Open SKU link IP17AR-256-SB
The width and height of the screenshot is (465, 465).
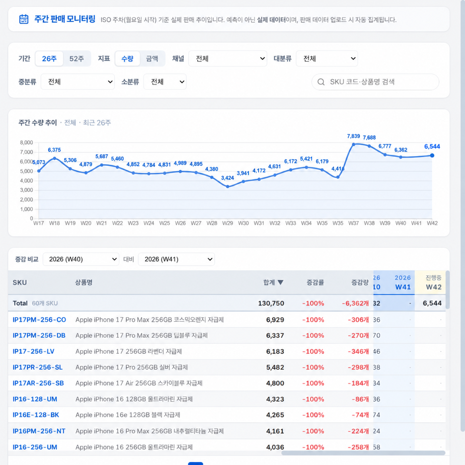coord(38,383)
